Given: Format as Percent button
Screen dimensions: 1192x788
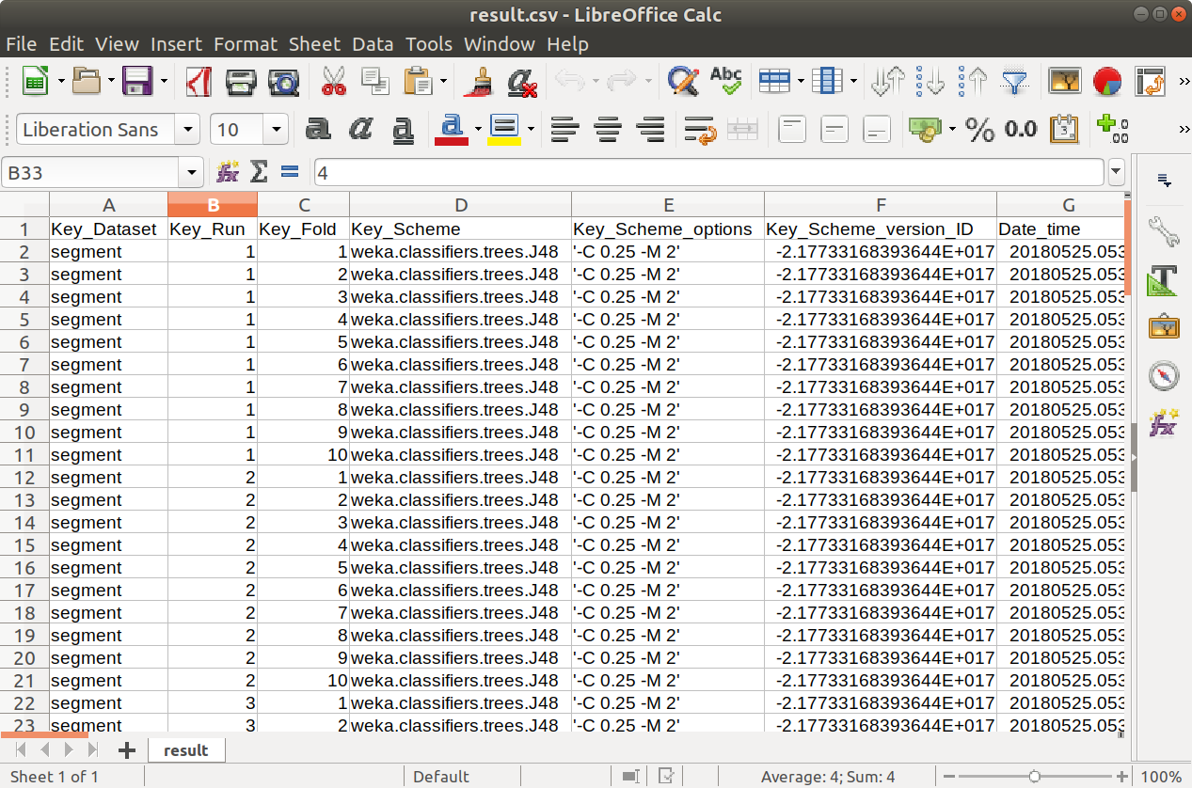Looking at the screenshot, I should point(979,130).
